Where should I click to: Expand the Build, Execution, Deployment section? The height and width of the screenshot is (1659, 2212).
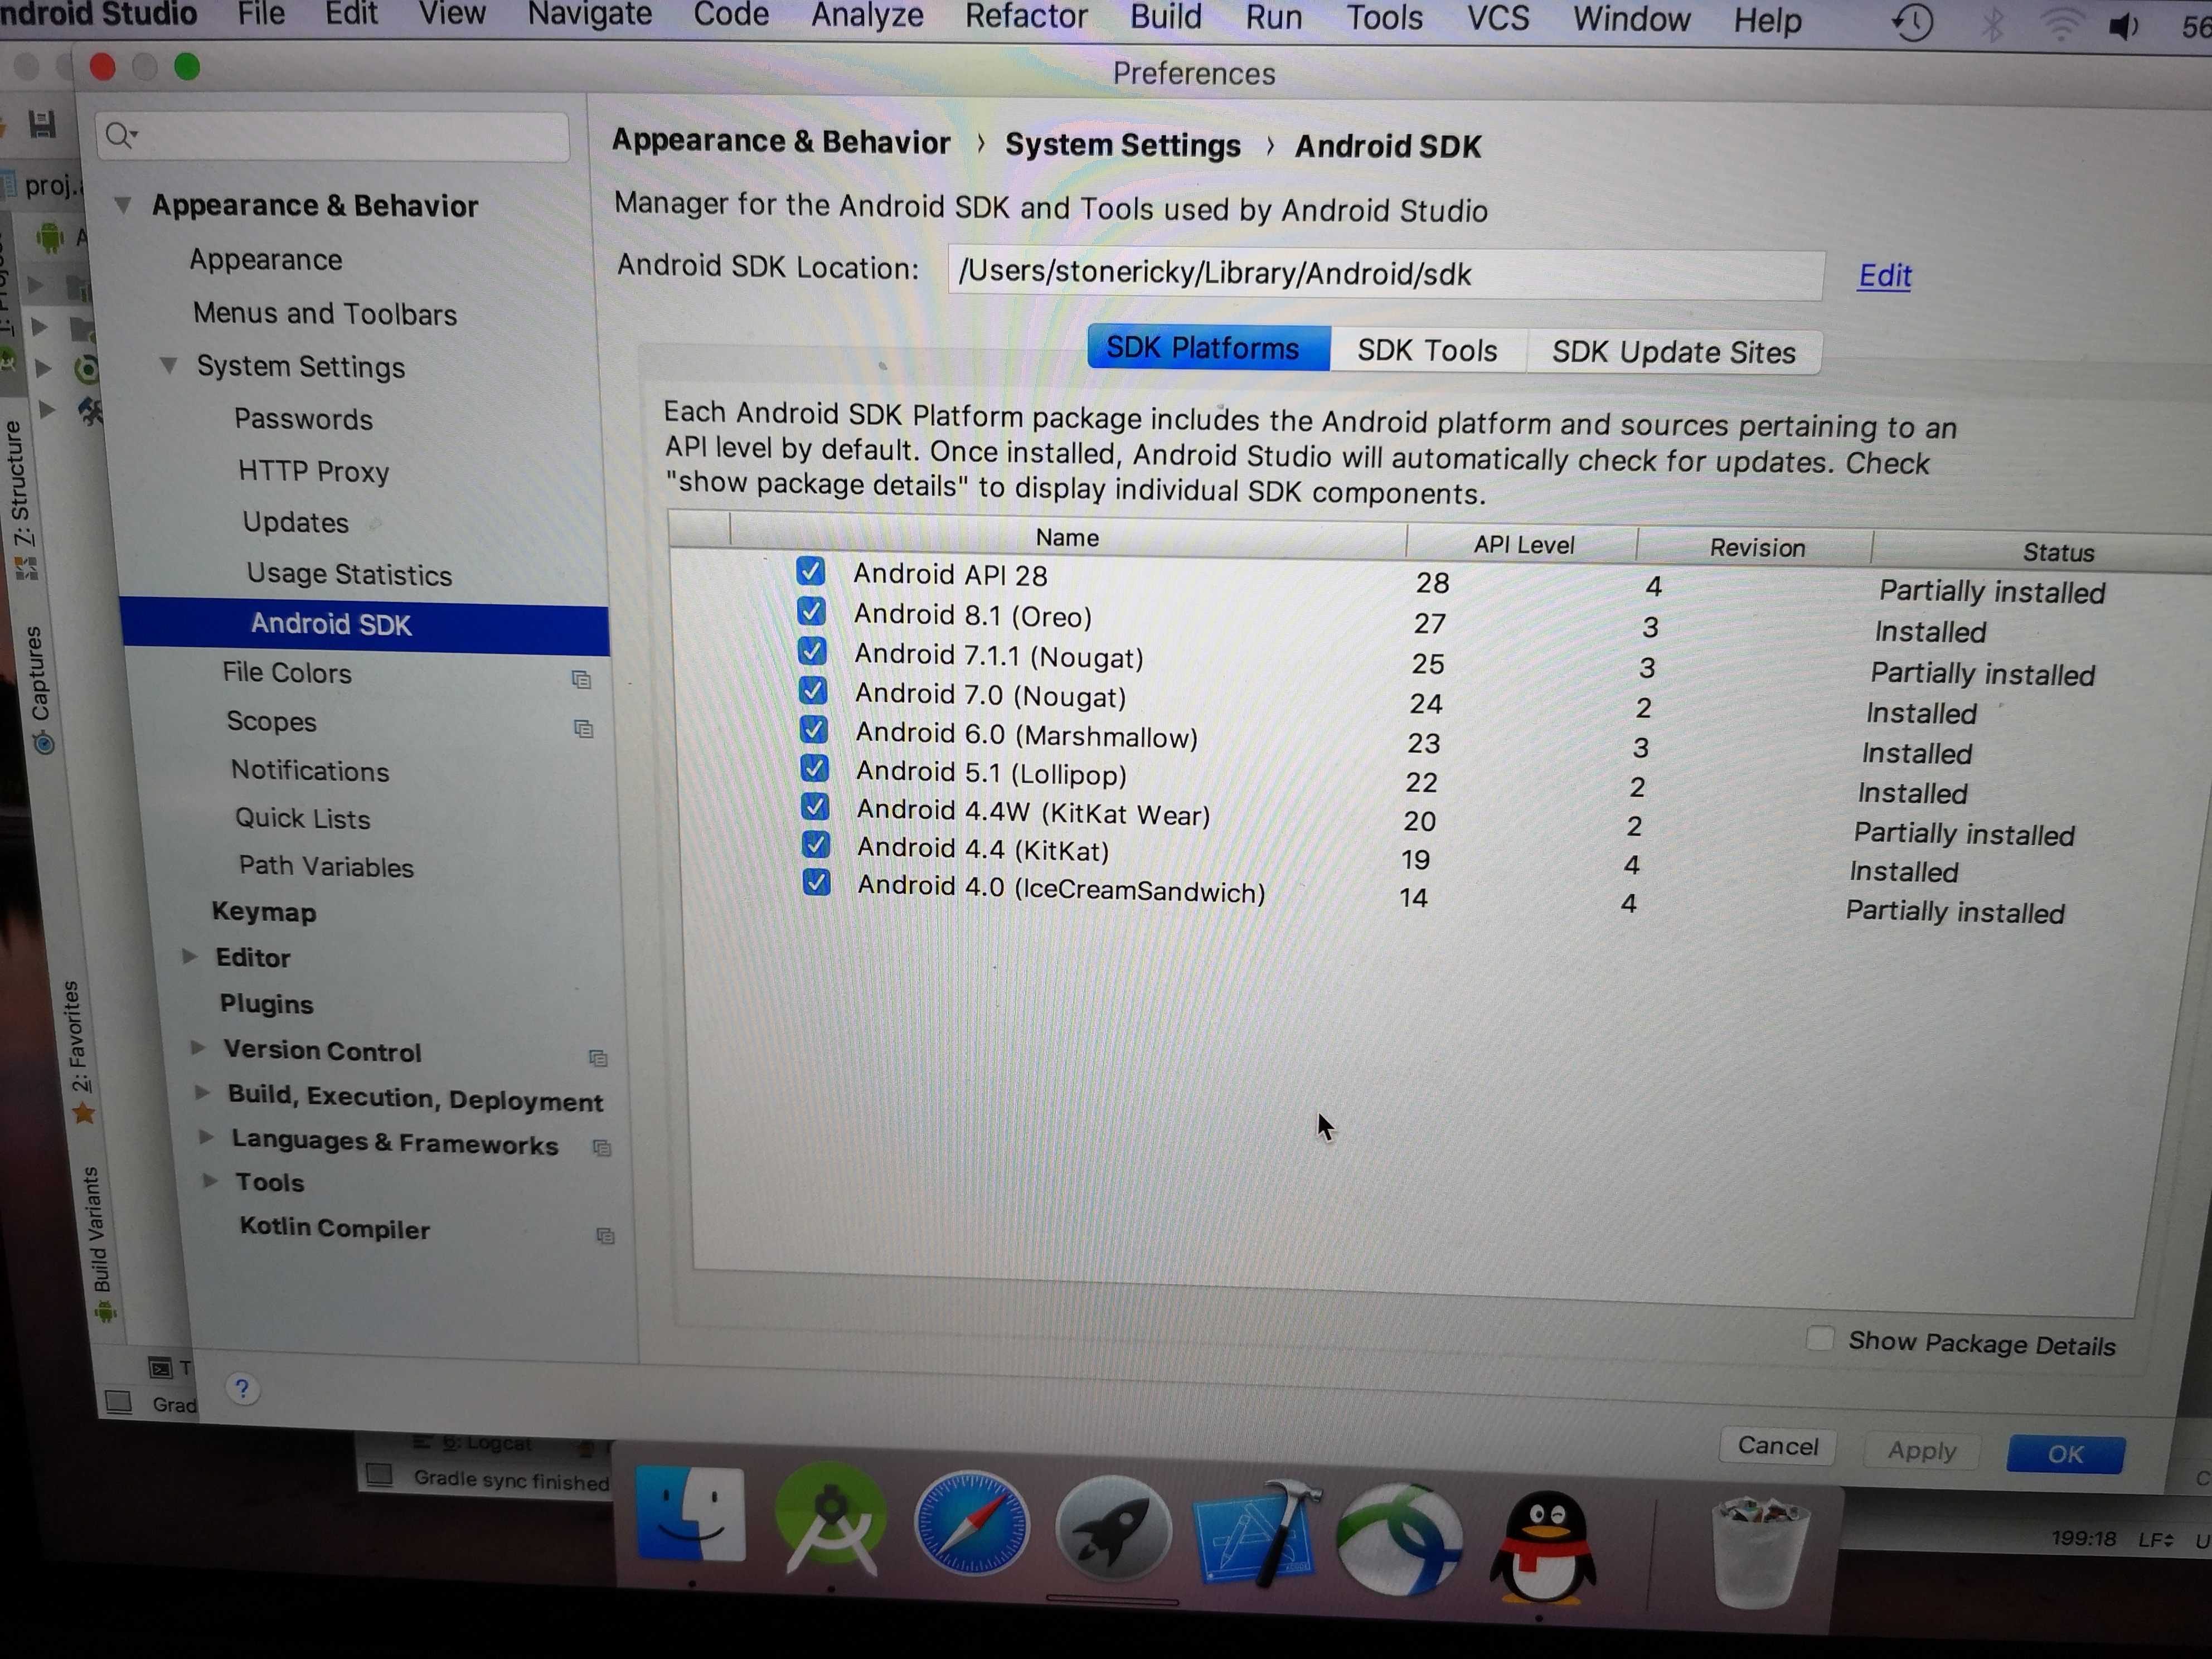(x=201, y=1092)
